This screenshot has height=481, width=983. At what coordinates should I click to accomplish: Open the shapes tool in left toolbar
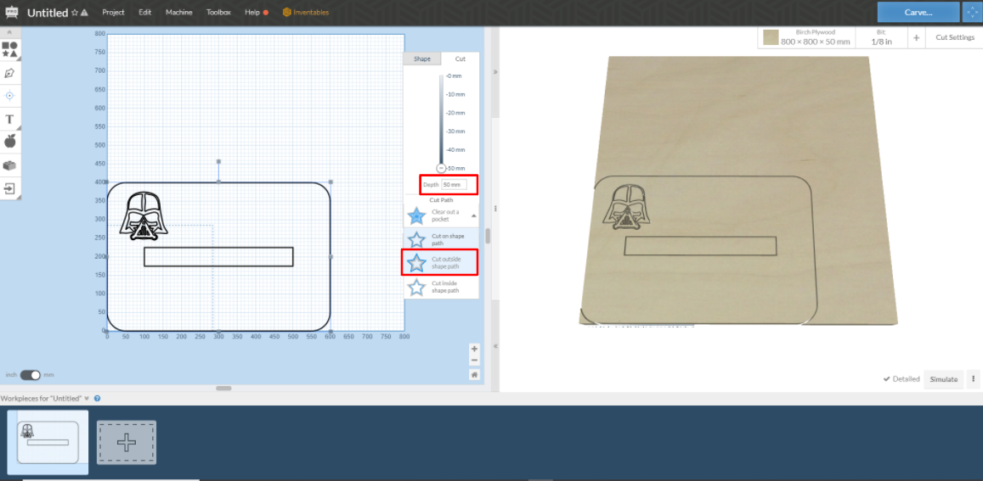9,50
